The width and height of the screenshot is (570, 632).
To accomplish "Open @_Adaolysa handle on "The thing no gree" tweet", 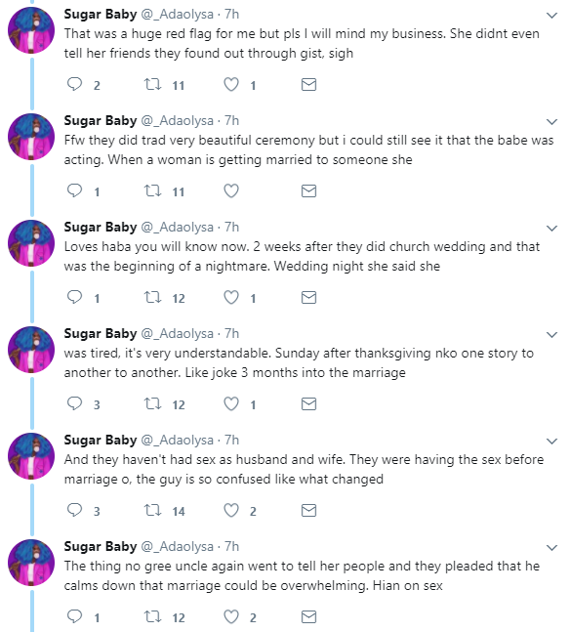I will click(x=178, y=547).
